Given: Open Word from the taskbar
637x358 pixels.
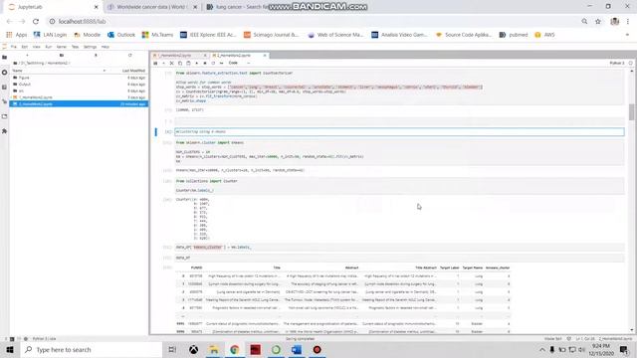Looking at the screenshot, I should tap(297, 349).
